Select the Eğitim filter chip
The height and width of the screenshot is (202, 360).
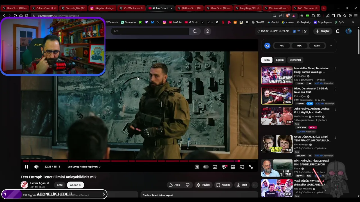click(280, 60)
